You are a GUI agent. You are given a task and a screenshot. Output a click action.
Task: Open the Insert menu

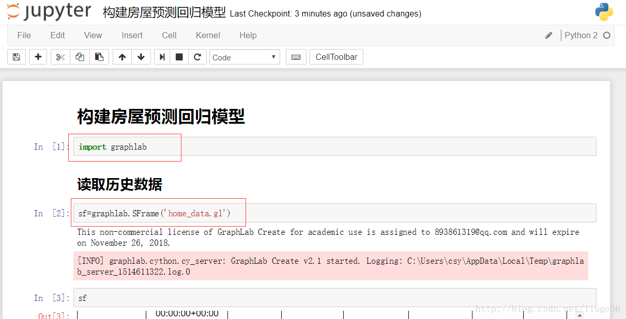click(132, 35)
